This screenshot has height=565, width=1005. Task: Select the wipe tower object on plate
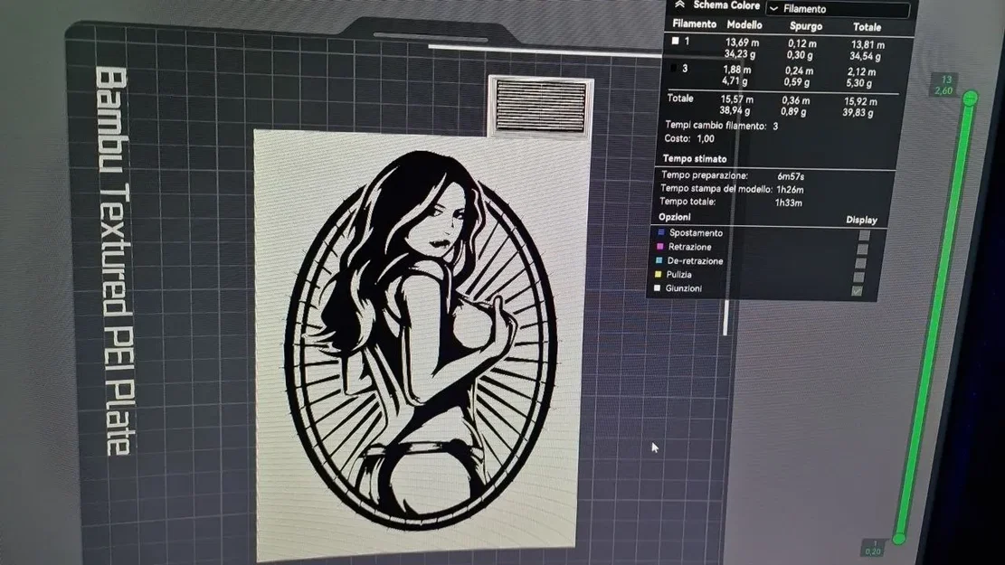[541, 106]
